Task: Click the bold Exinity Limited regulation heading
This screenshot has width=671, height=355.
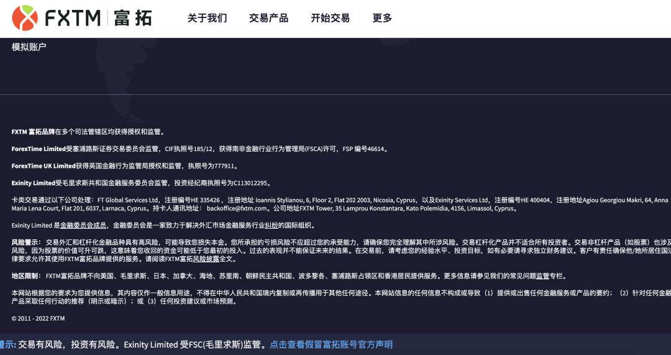Action: (x=34, y=183)
